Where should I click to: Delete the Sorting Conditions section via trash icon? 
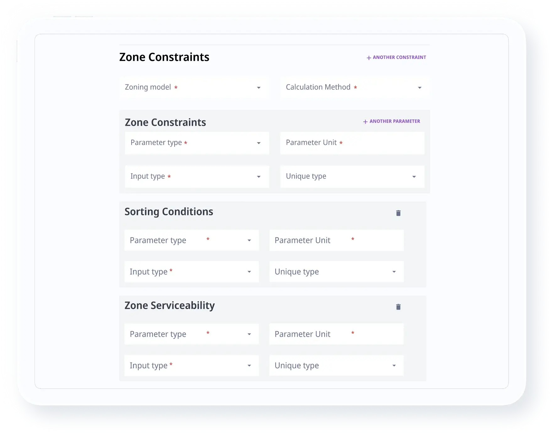point(398,213)
